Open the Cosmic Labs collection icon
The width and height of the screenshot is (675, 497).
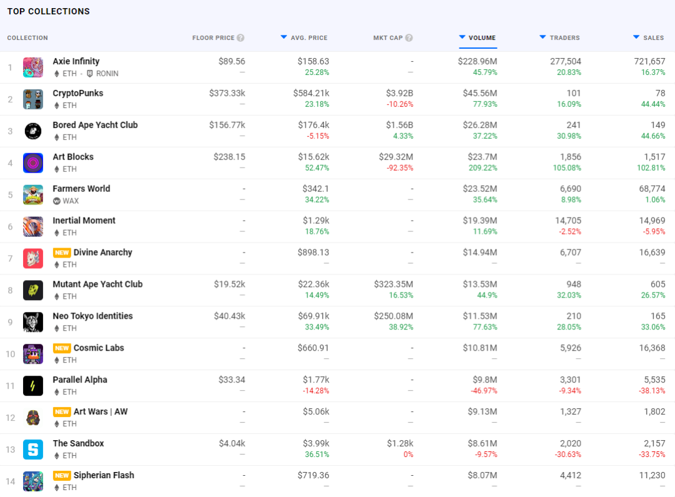33,354
